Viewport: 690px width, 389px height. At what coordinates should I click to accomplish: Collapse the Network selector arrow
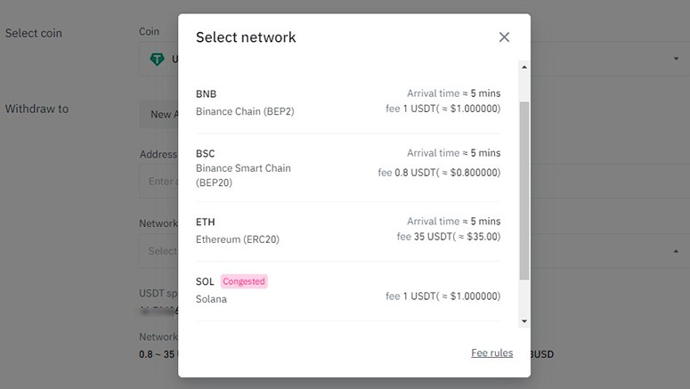(x=675, y=251)
